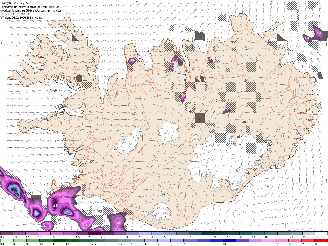Viewport: 328px width, 246px height.
Task: Click the 5.7 precipitation value on the map
Action: 36,213
